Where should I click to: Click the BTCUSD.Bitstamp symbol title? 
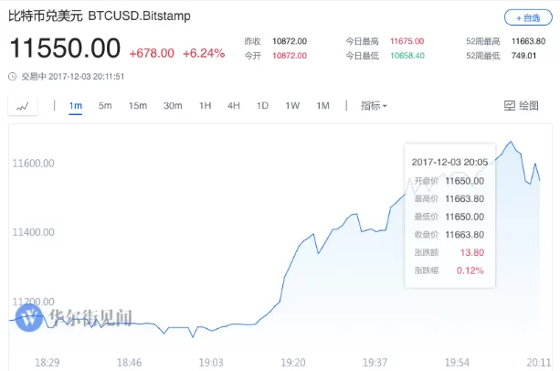(139, 16)
